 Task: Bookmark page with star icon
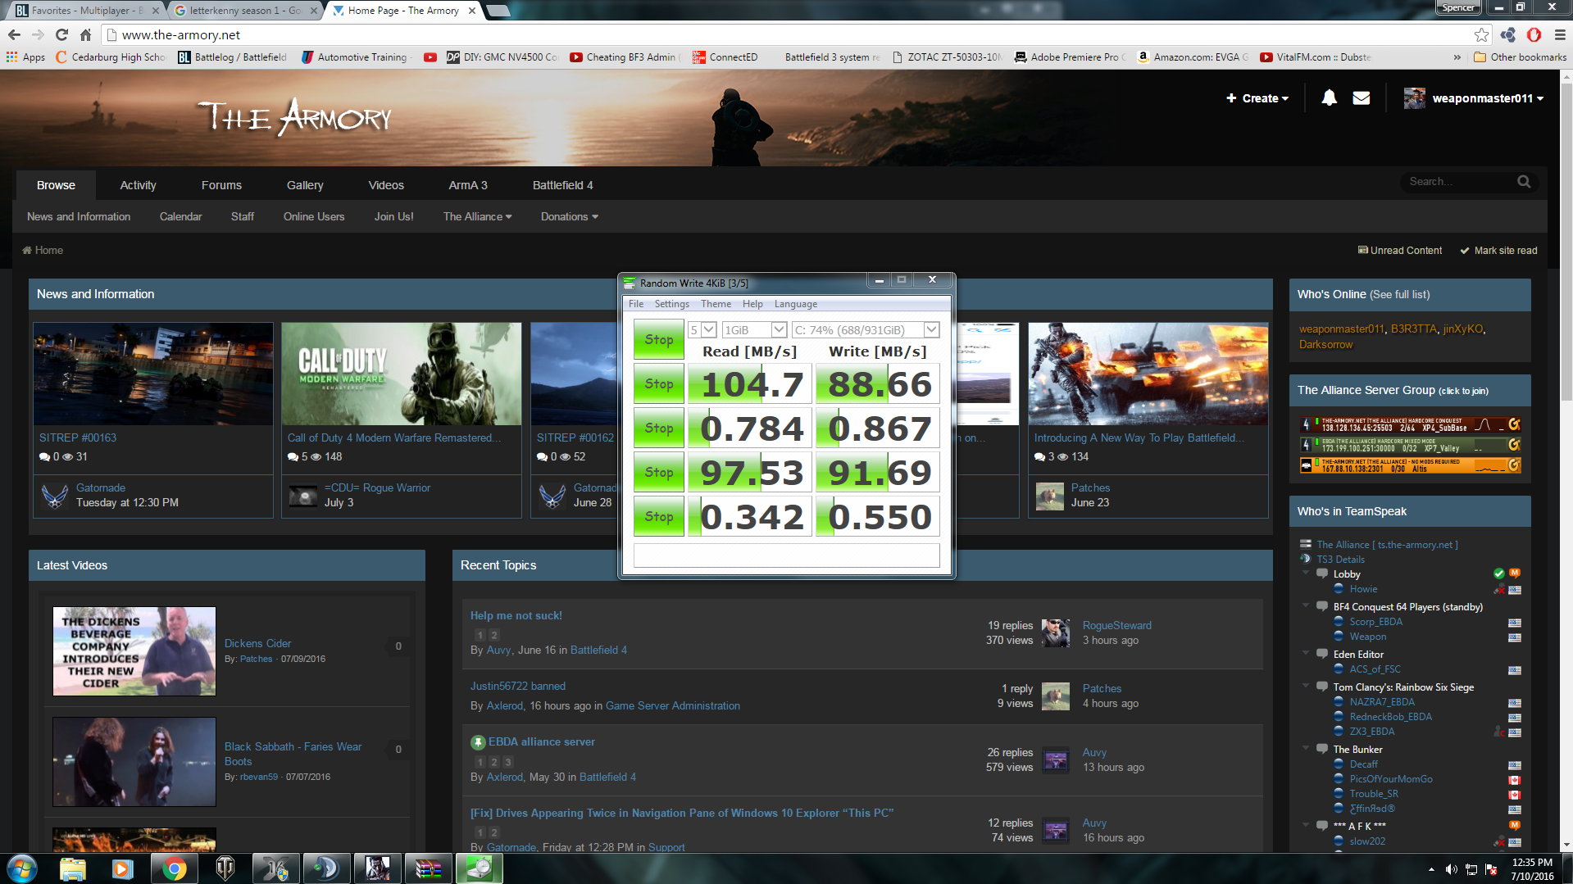tap(1481, 34)
